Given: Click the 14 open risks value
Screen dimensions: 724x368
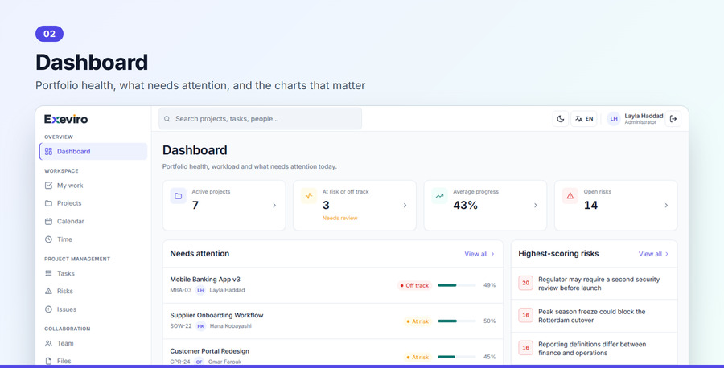Looking at the screenshot, I should 591,206.
